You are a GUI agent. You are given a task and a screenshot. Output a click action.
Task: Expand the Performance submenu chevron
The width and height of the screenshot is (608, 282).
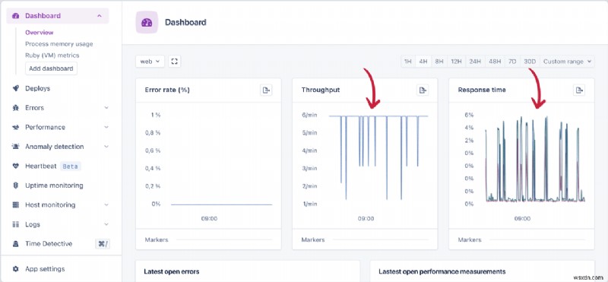[x=106, y=127]
